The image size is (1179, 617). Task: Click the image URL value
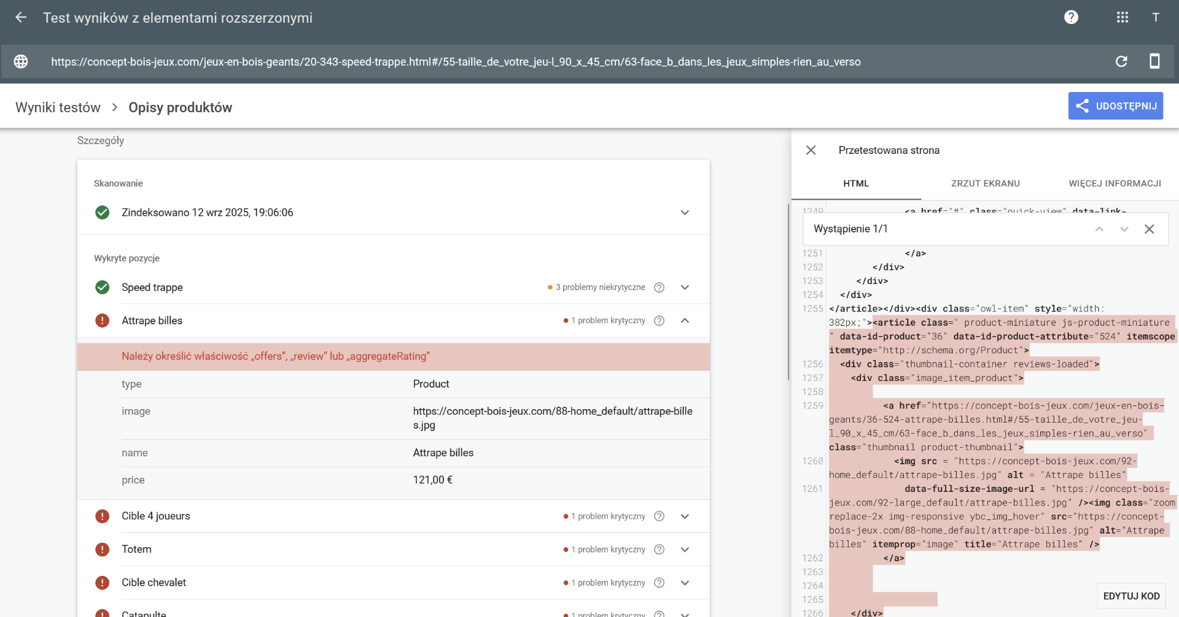[553, 418]
